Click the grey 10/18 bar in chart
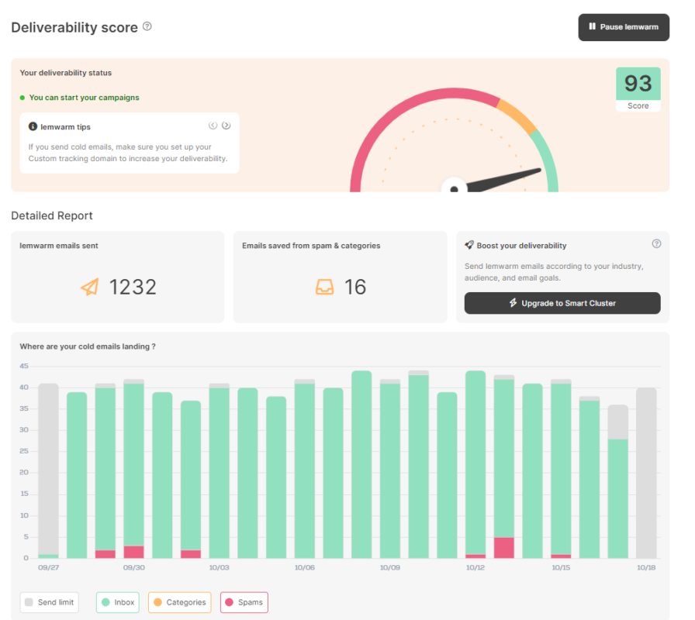Screen dimensions: 695x620 click(x=646, y=473)
